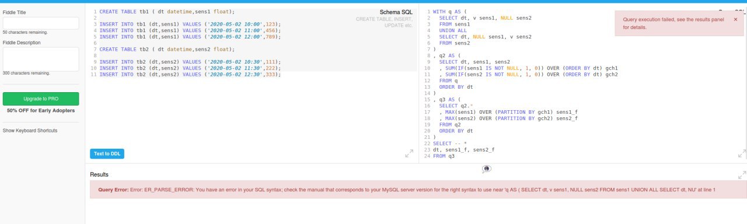The image size is (747, 224).
Task: Click the Schema SQL panel heading
Action: [396, 12]
